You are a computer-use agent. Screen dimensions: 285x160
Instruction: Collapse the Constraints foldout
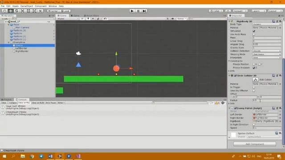[x=229, y=61]
